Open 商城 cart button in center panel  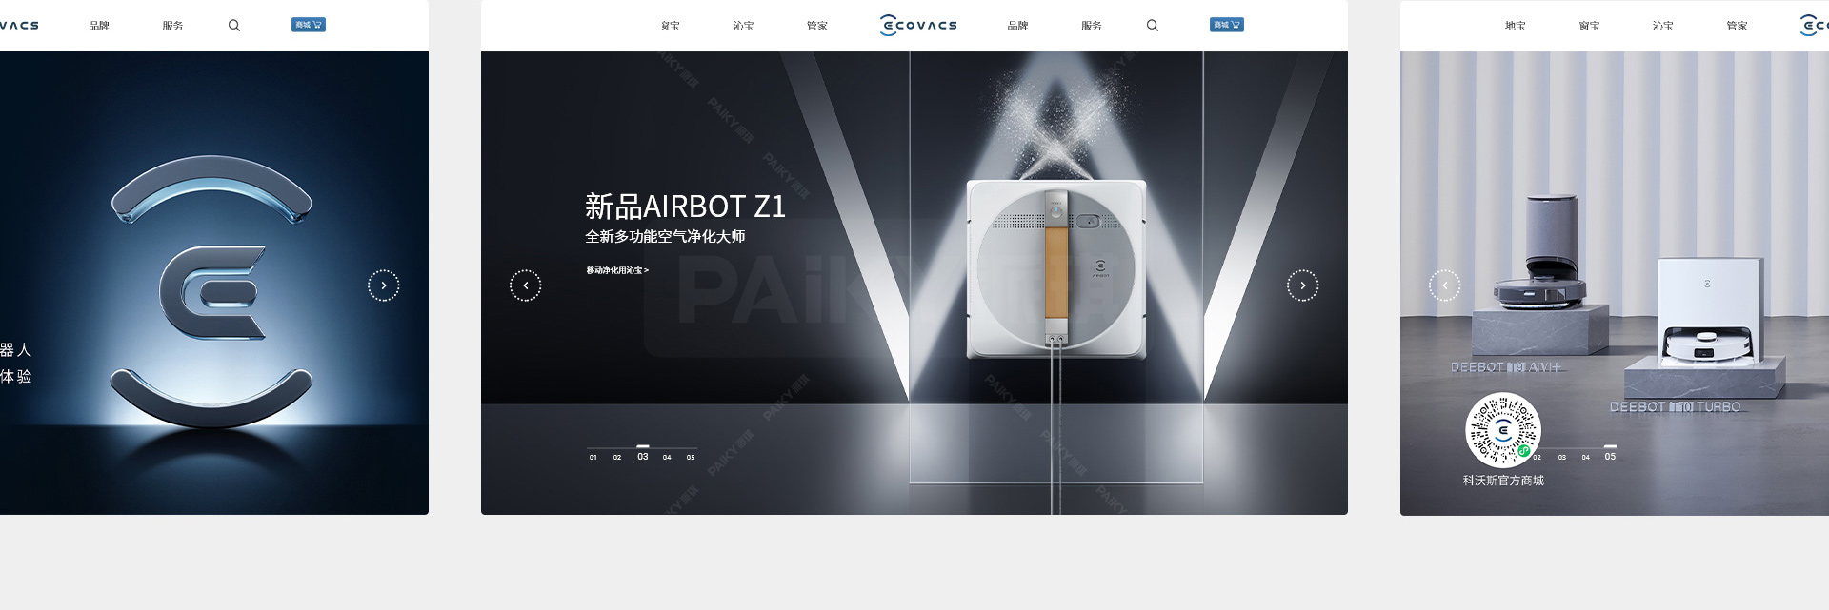tap(1227, 25)
